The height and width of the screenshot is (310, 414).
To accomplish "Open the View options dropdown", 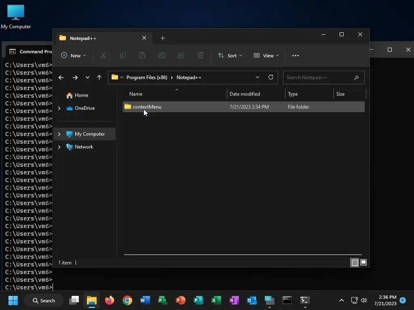I will tap(266, 55).
